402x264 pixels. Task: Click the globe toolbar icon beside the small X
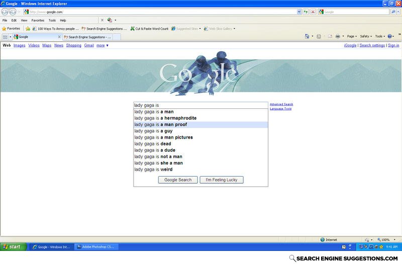110,20
